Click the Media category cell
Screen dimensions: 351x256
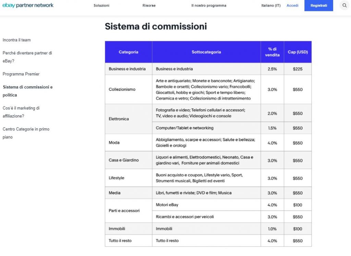tap(129, 193)
